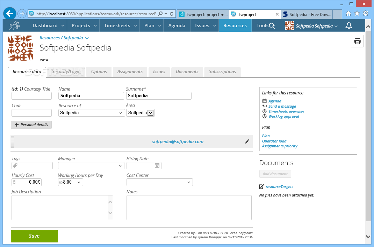Image resolution: width=374 pixels, height=247 pixels.
Task: Click the print icon button
Action: 357,41
